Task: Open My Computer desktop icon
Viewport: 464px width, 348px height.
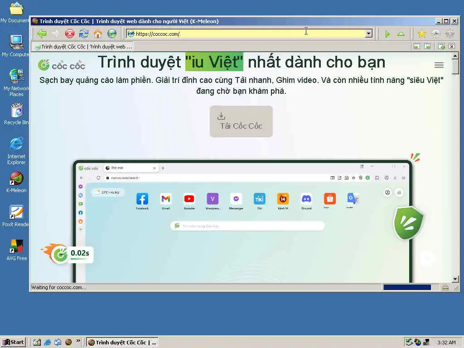Action: click(15, 46)
